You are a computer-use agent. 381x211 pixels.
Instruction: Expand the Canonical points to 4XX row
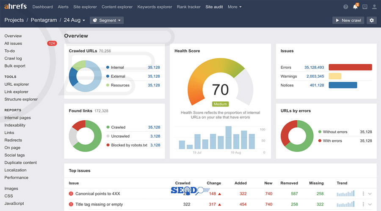tap(370, 194)
